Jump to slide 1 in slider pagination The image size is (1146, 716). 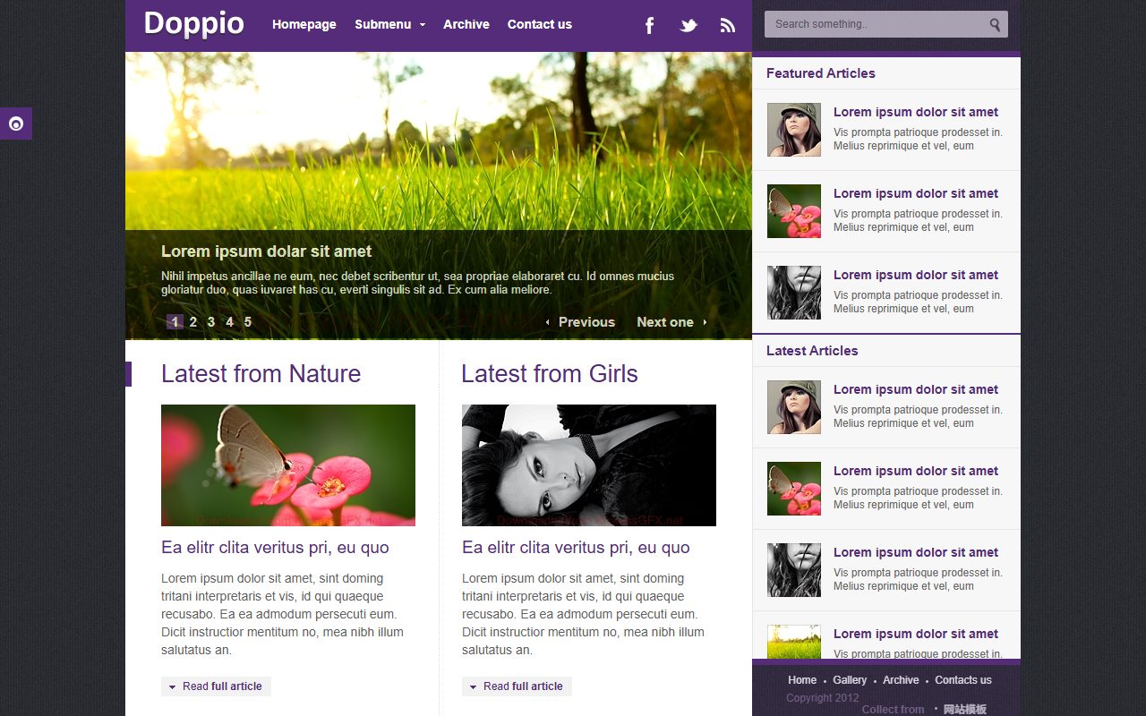point(175,322)
